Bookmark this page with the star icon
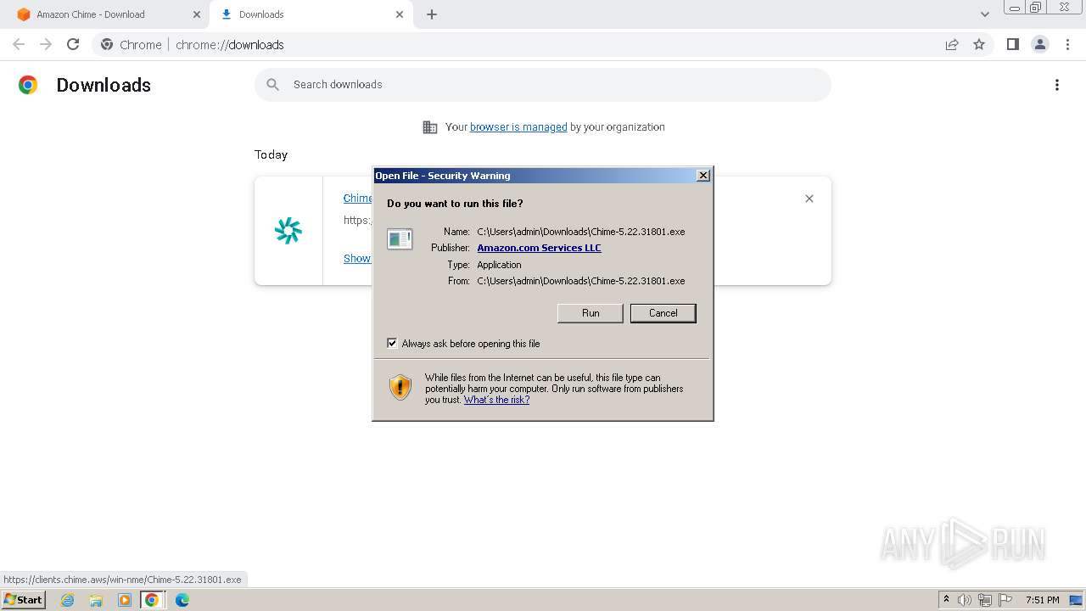Screen dimensions: 1086x611 979,44
